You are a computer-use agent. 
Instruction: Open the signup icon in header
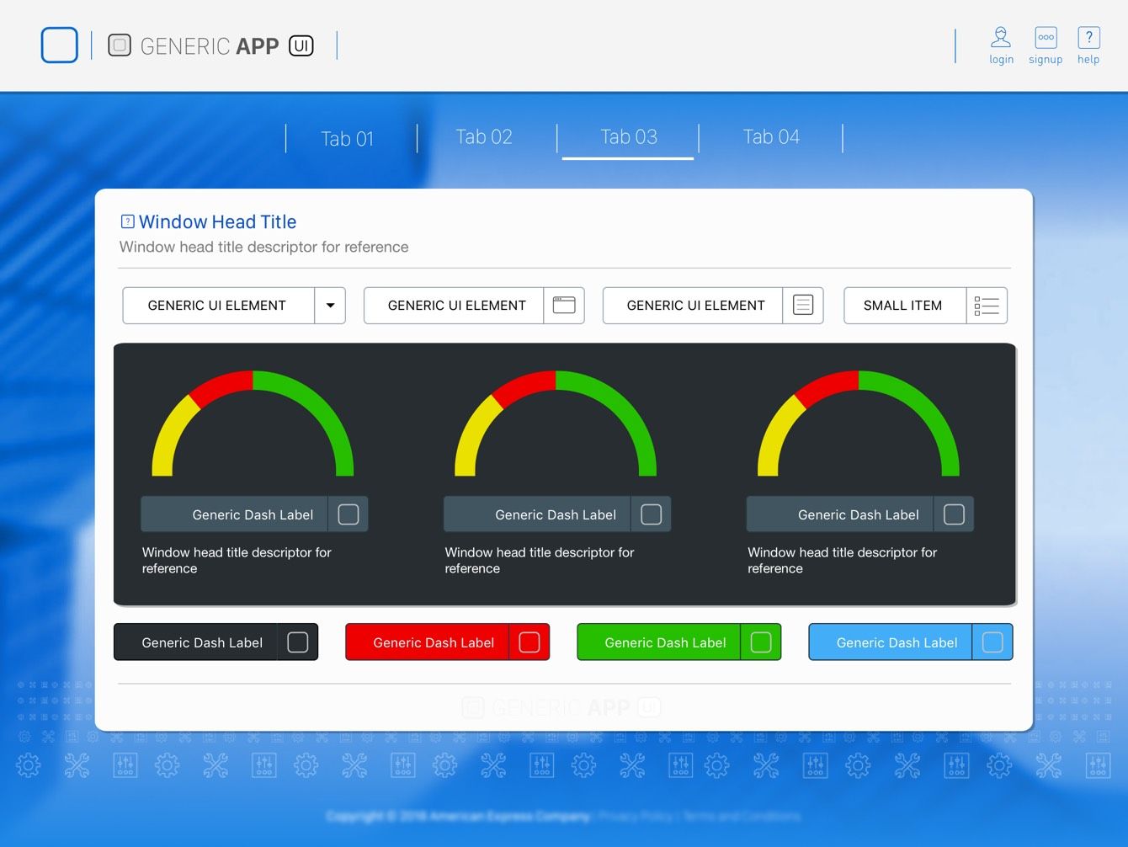point(1046,37)
